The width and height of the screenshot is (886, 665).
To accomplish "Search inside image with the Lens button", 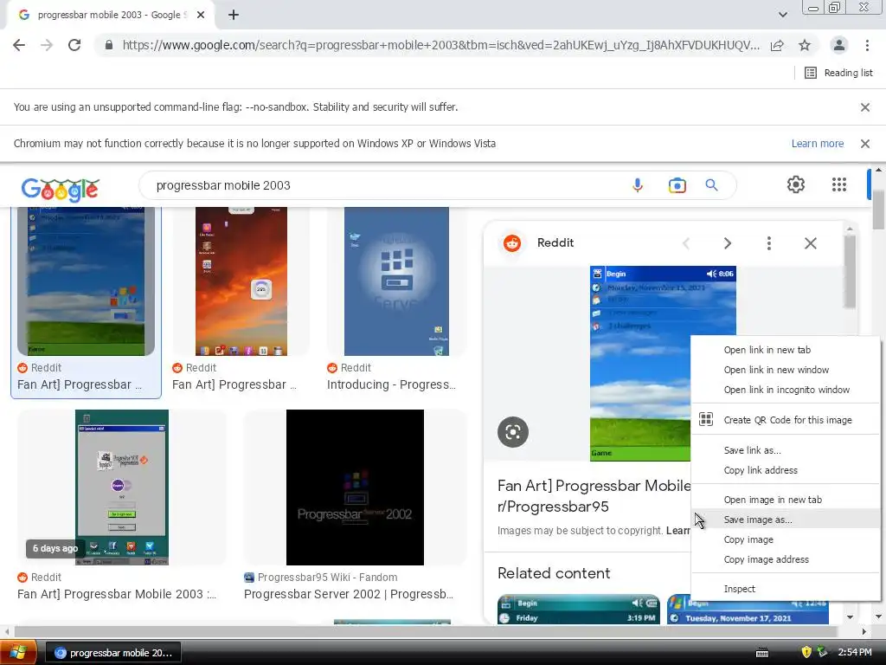I will coord(513,432).
